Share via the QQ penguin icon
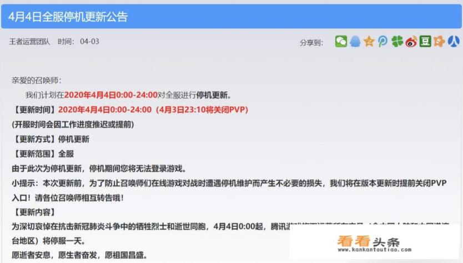The height and width of the screenshot is (263, 463). pos(355,42)
